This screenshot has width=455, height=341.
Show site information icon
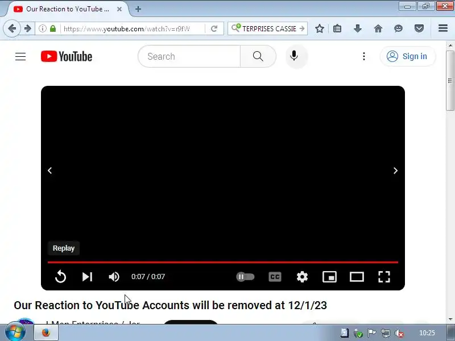click(43, 28)
